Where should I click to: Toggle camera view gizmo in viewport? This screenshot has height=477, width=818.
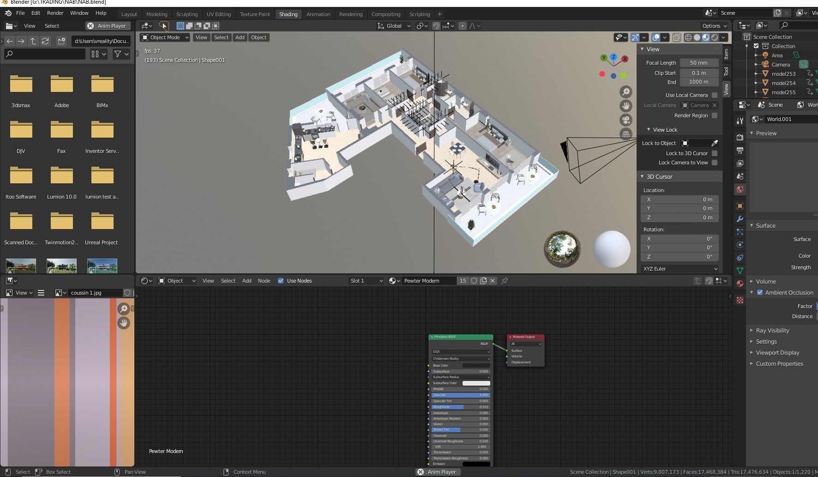[626, 120]
